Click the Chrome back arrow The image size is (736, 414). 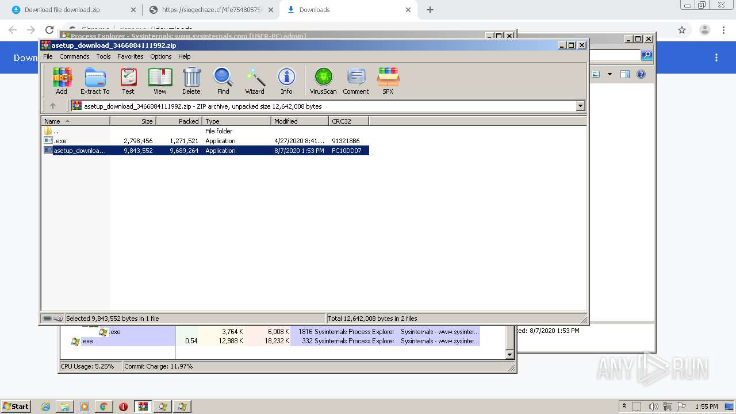point(13,30)
